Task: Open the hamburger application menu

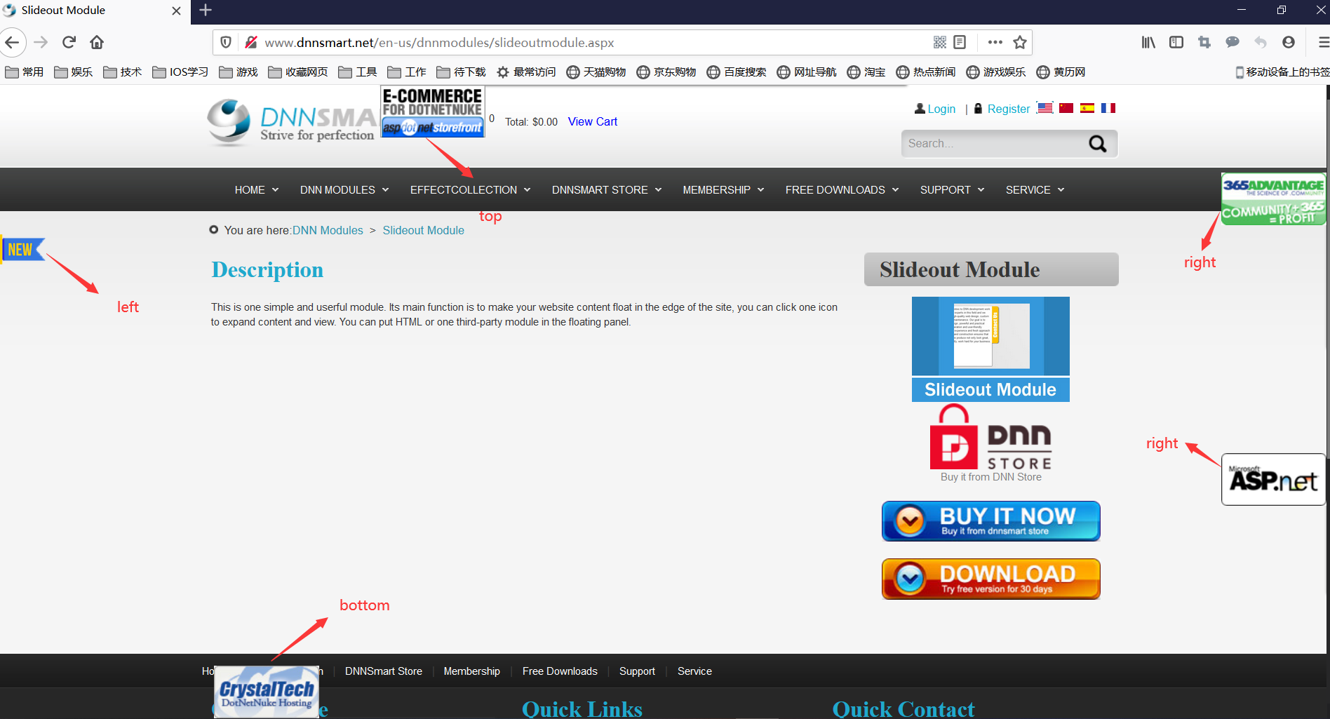Action: click(1323, 42)
